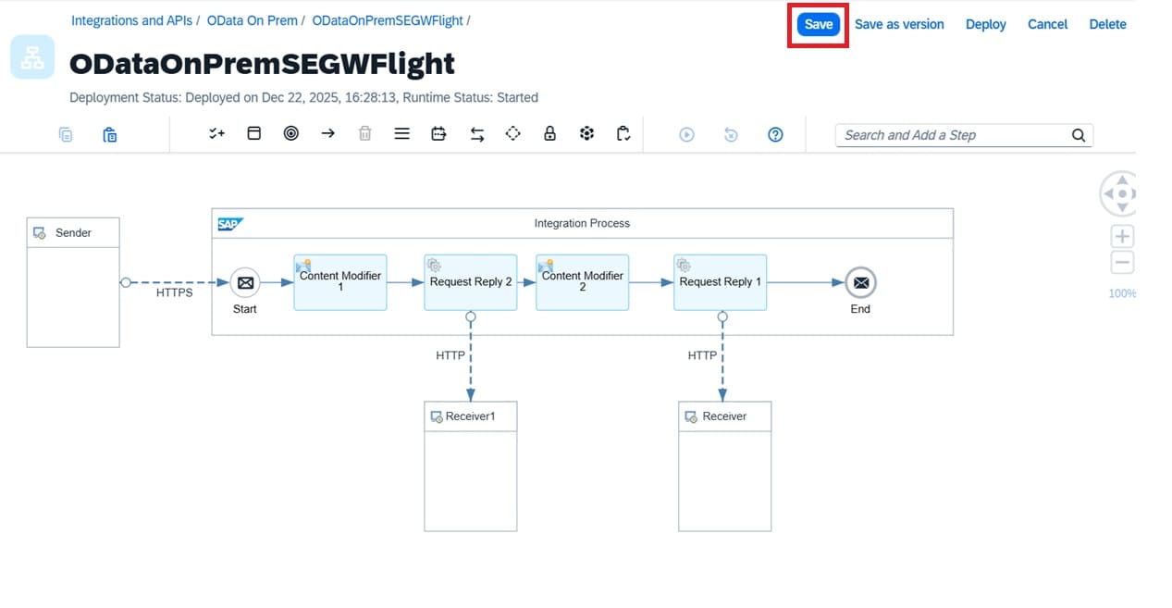Click the padlock security icon in toolbar
The image size is (1172, 608).
pyautogui.click(x=549, y=134)
